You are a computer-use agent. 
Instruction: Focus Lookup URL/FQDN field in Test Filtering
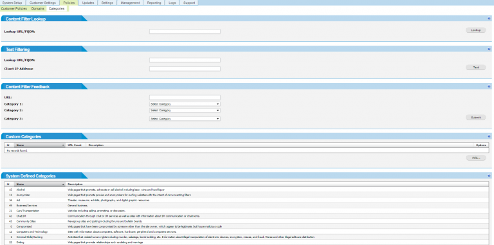pos(185,60)
